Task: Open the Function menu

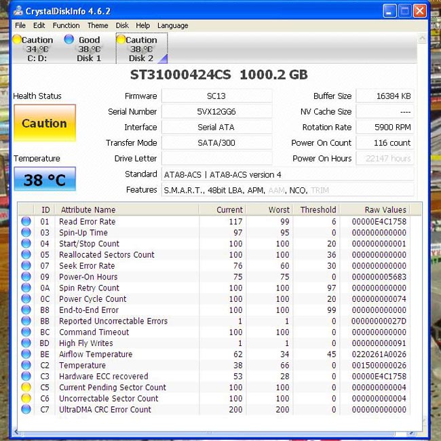Action: 66,25
